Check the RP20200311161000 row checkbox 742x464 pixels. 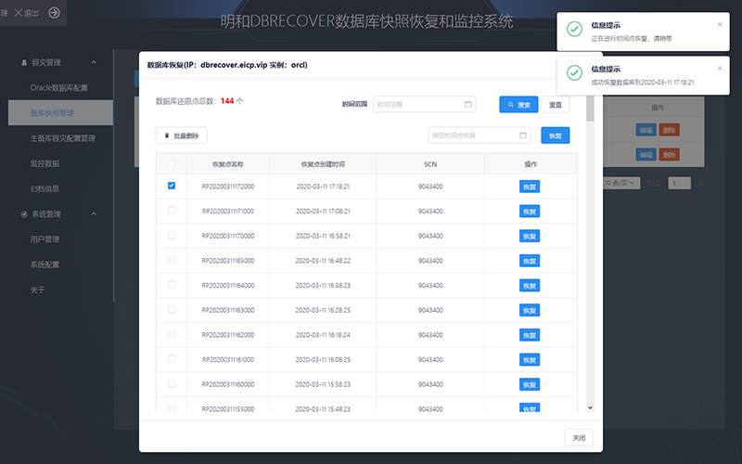[172, 359]
